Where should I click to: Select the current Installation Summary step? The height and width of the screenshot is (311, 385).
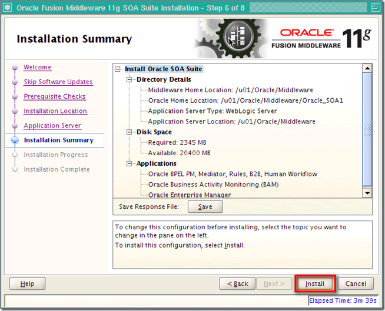point(59,140)
